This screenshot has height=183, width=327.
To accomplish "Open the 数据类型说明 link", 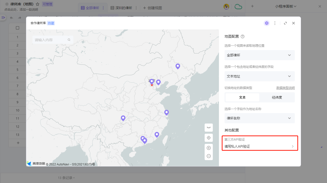I will click(x=286, y=87).
